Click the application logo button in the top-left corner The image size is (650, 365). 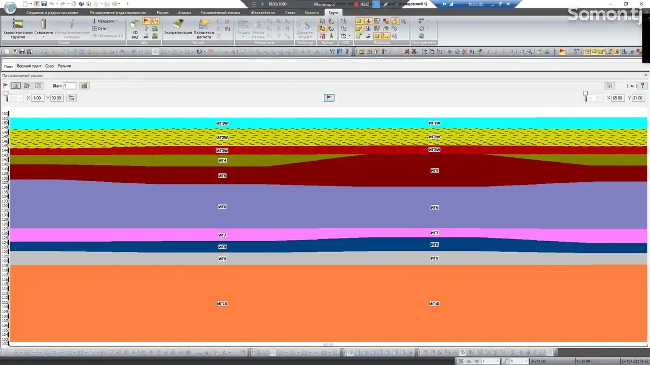tap(10, 7)
